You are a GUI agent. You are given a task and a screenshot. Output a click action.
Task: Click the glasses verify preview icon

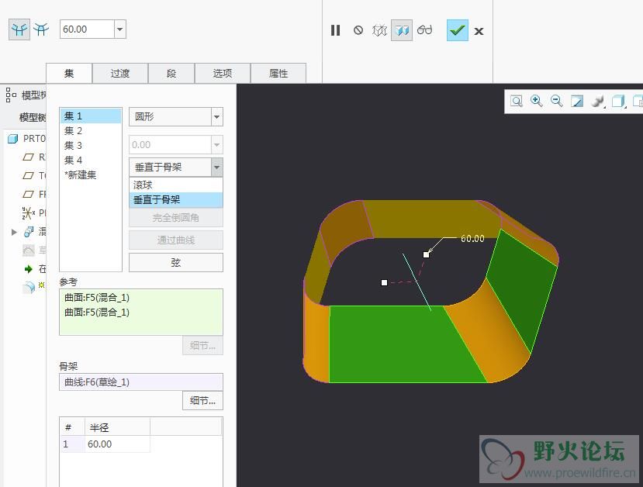click(424, 30)
